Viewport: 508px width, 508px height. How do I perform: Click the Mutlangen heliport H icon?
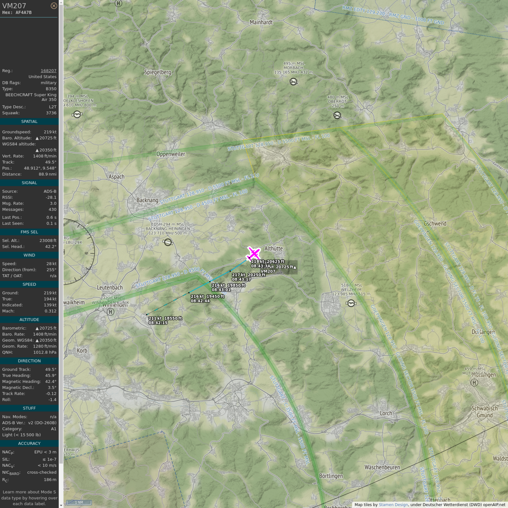(x=474, y=382)
